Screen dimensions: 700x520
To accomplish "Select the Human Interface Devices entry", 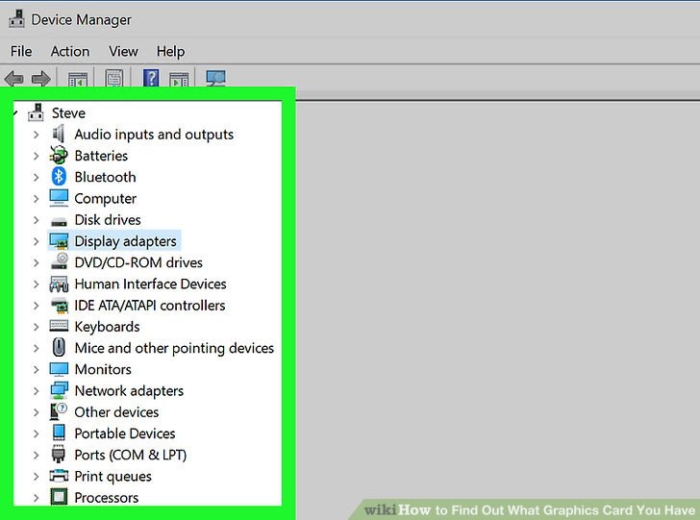I will (x=150, y=284).
